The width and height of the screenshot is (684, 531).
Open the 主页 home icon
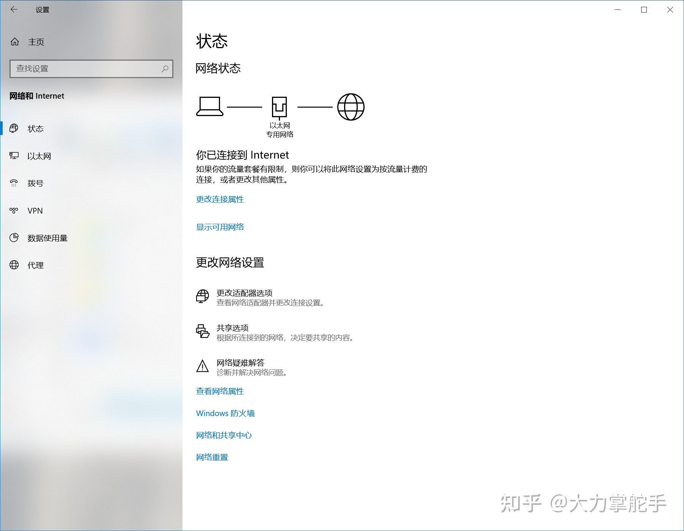(x=14, y=42)
